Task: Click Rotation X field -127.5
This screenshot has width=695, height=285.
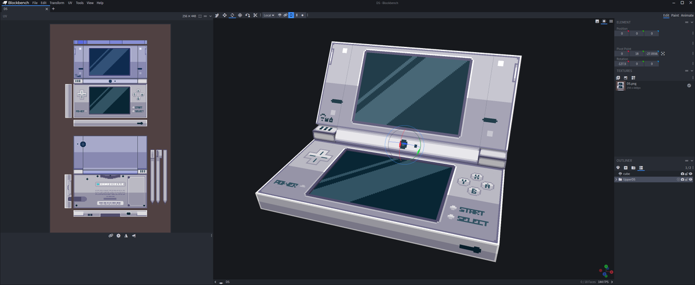Action: [x=622, y=63]
